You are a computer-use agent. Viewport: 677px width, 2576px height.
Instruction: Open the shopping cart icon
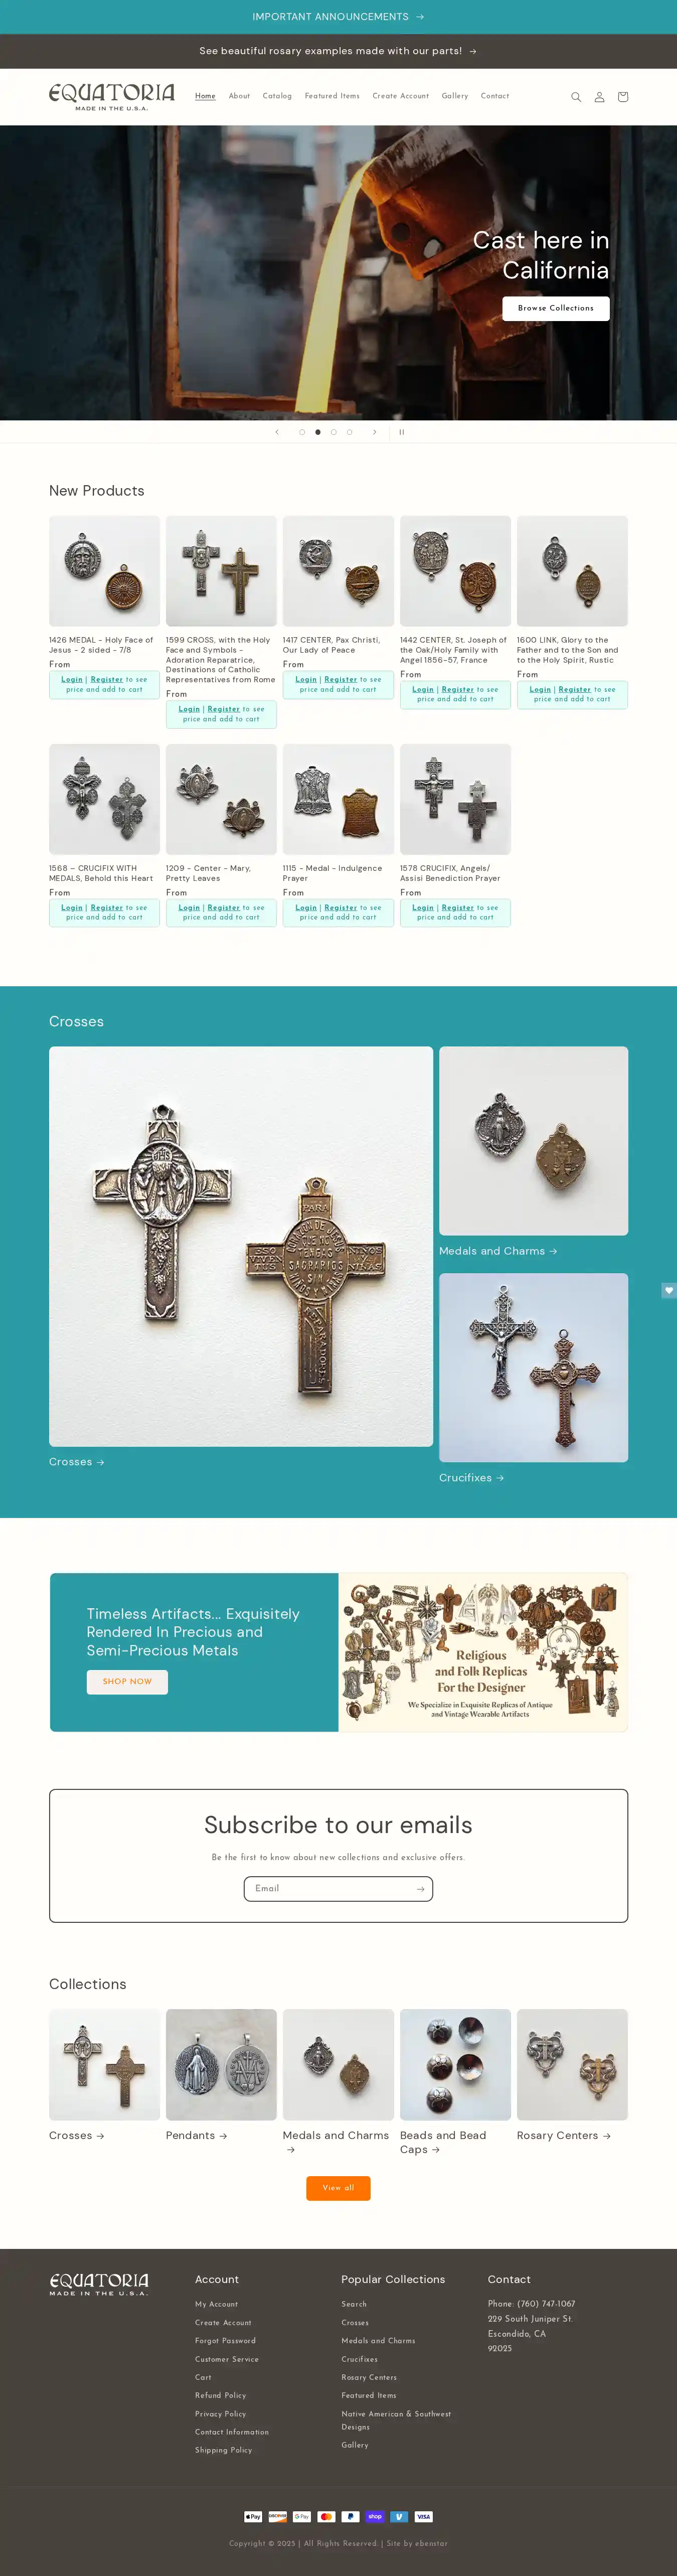[623, 97]
